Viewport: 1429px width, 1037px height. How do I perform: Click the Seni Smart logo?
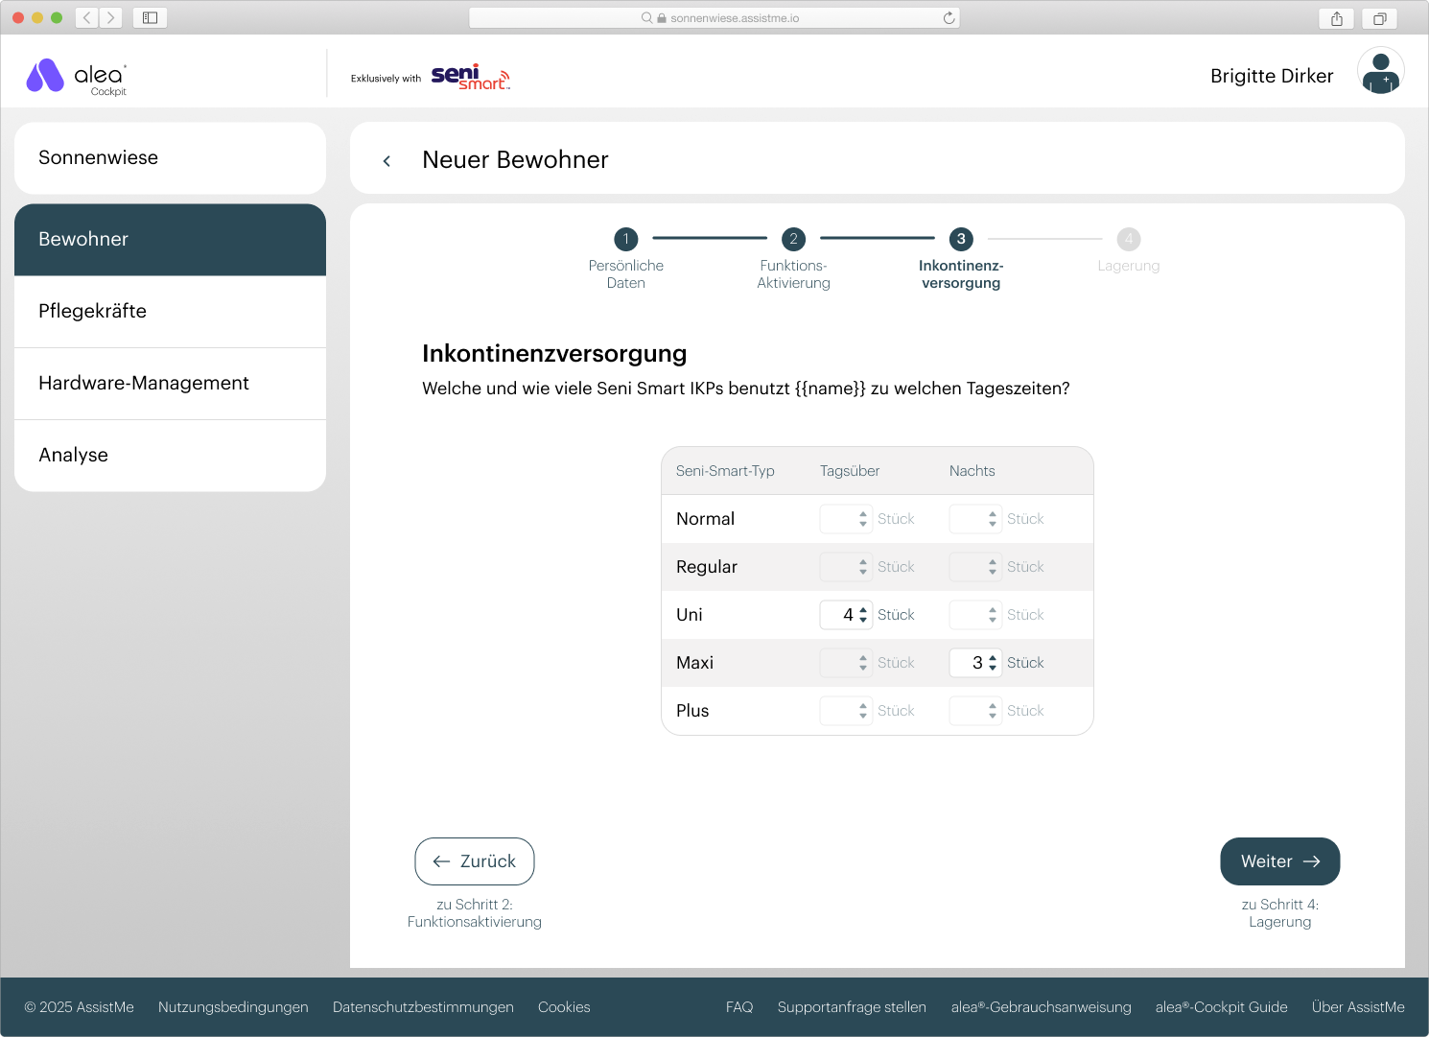coord(470,78)
